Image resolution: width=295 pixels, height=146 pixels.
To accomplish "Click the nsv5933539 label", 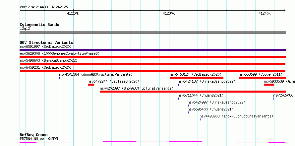I will point(279,81).
